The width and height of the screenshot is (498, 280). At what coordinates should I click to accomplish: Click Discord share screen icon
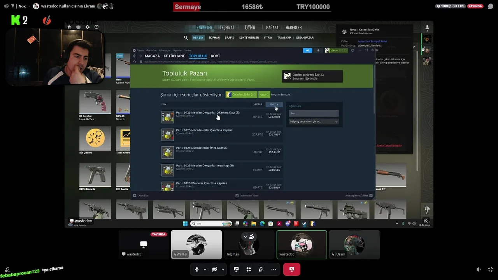tap(236, 269)
